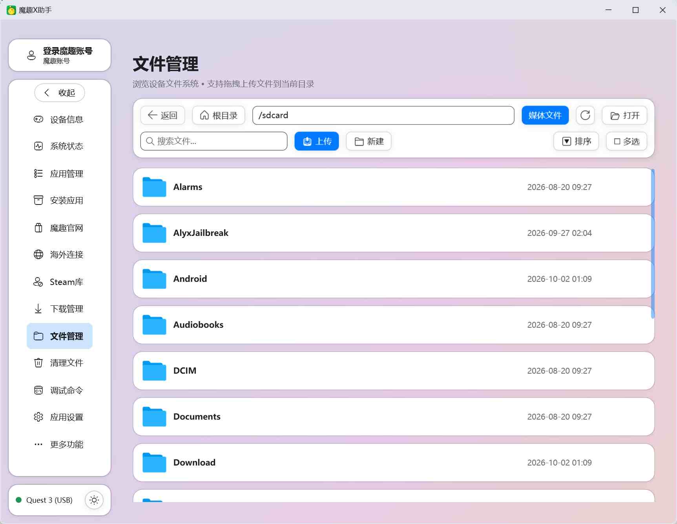
Task: Click the Quest 3 (USB) device status
Action: point(44,500)
